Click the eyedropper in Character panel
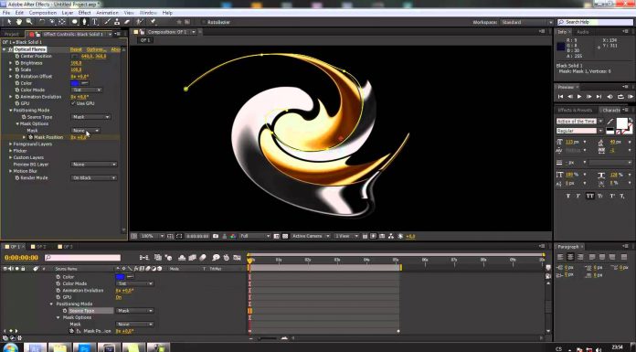The height and width of the screenshot is (352, 636). coord(610,121)
